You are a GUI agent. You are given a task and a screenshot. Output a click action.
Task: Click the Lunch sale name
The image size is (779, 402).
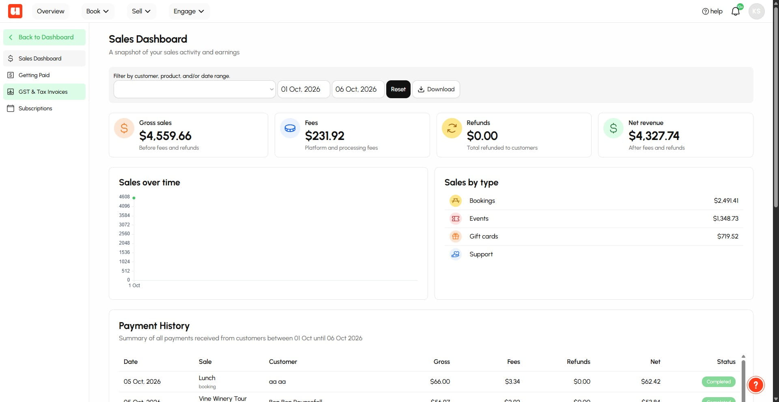207,378
